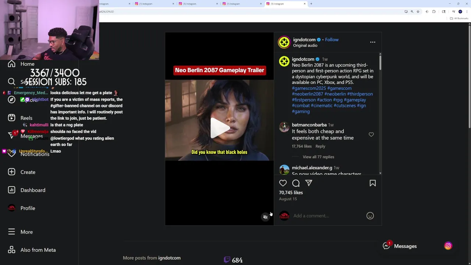This screenshot has width=471, height=265.
Task: Open the Dashboard chart icon
Action: [x=11, y=190]
